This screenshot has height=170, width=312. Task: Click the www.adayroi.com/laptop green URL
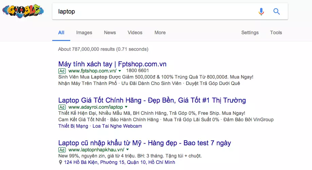pyautogui.click(x=96, y=107)
